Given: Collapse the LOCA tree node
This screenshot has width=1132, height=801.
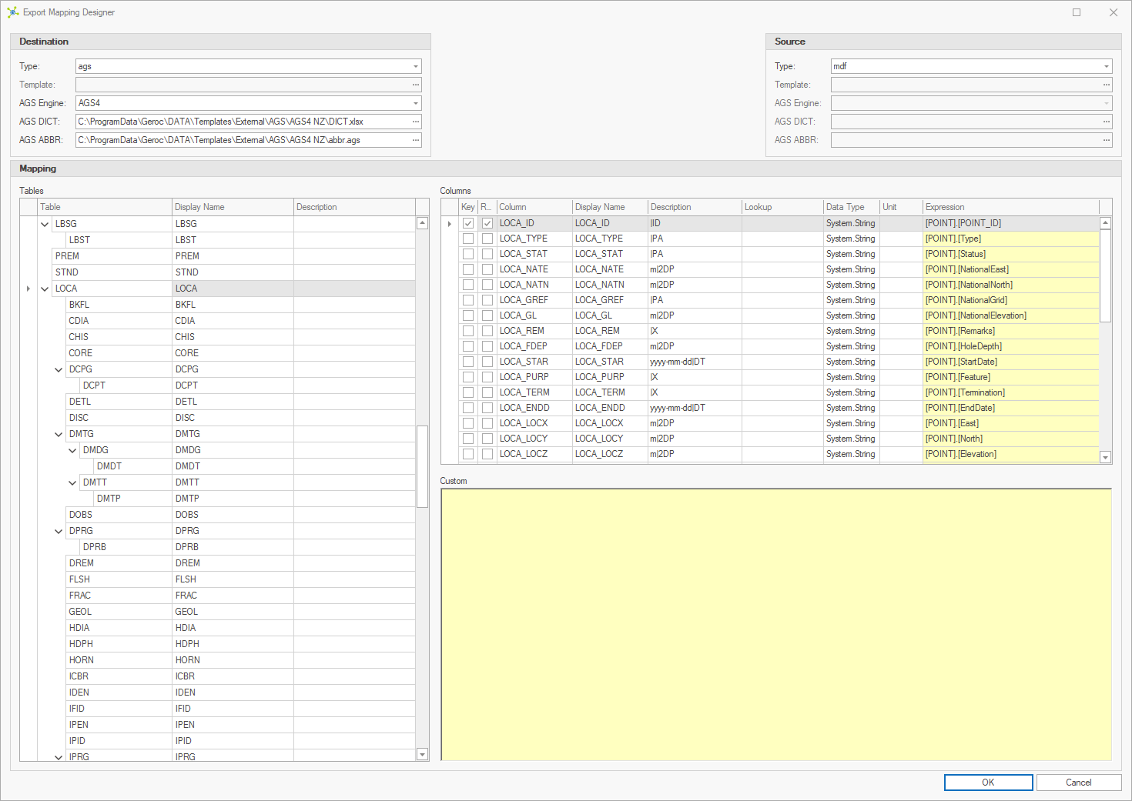Looking at the screenshot, I should point(45,289).
